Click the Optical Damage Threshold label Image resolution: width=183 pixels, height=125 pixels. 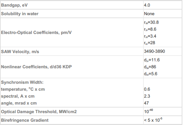point(39,112)
